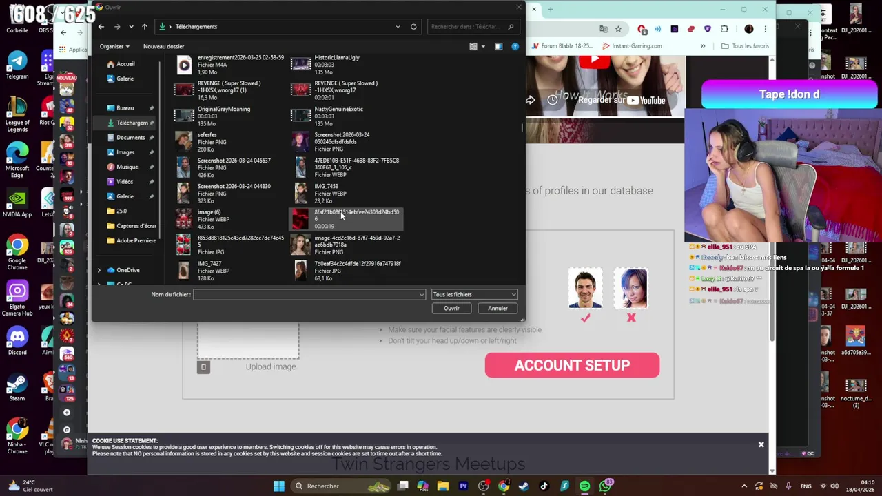
Task: Open a new Chrome tab
Action: [x=552, y=10]
